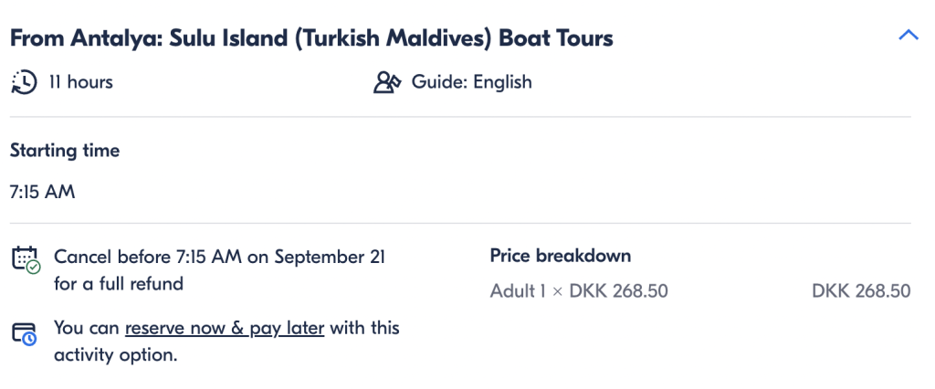
Task: Select the 7:15 AM starting time
Action: tap(42, 192)
